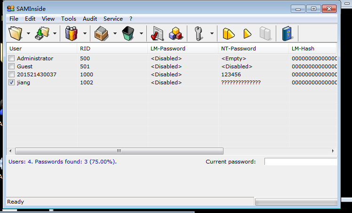The height and width of the screenshot is (213, 352).
Task: Click the horizontal scrollbar thumb
Action: [119, 151]
